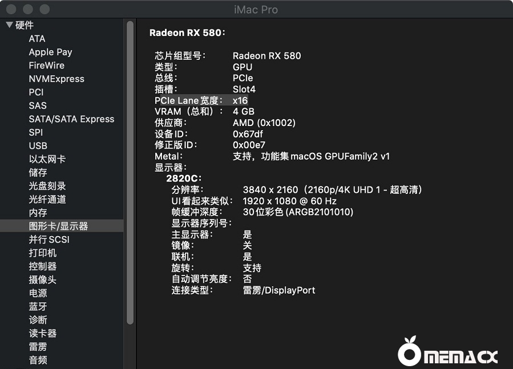Click the sidebar vertical scrollbar
The height and width of the screenshot is (369, 513).
click(130, 171)
